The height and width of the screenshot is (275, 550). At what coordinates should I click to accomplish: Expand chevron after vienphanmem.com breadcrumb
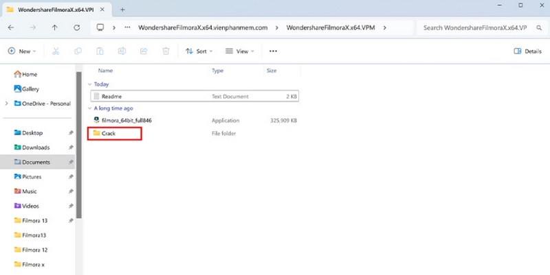277,27
